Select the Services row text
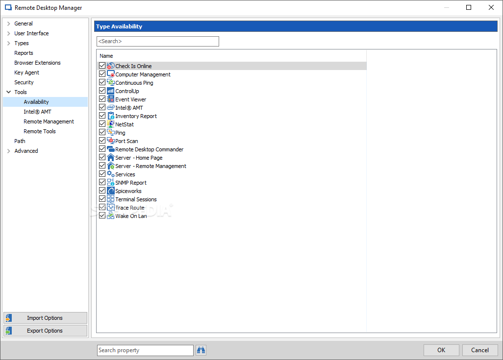 tap(125, 174)
